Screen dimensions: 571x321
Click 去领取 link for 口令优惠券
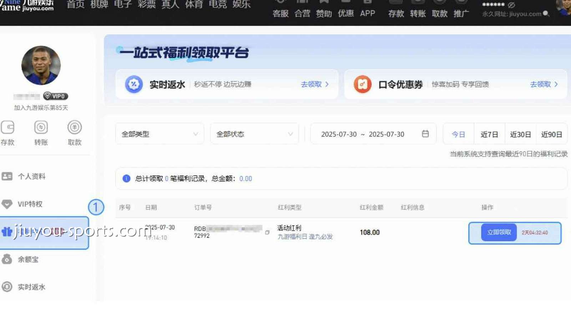pyautogui.click(x=544, y=84)
